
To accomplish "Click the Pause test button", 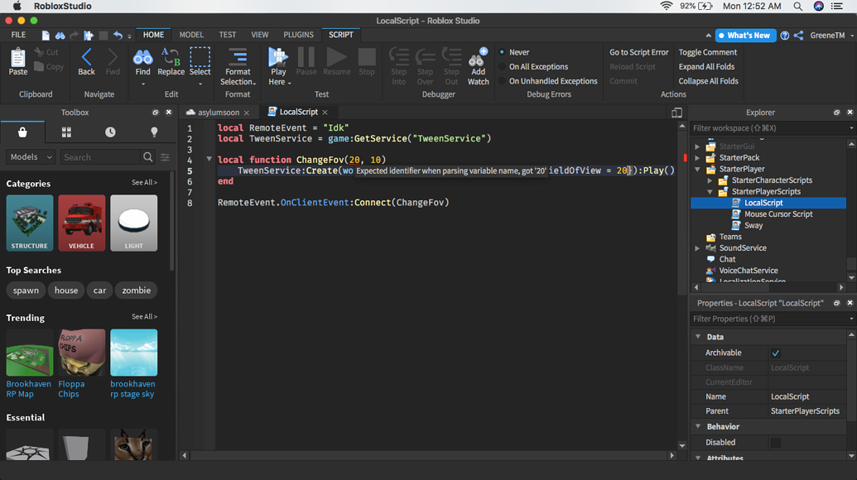I will click(x=306, y=57).
